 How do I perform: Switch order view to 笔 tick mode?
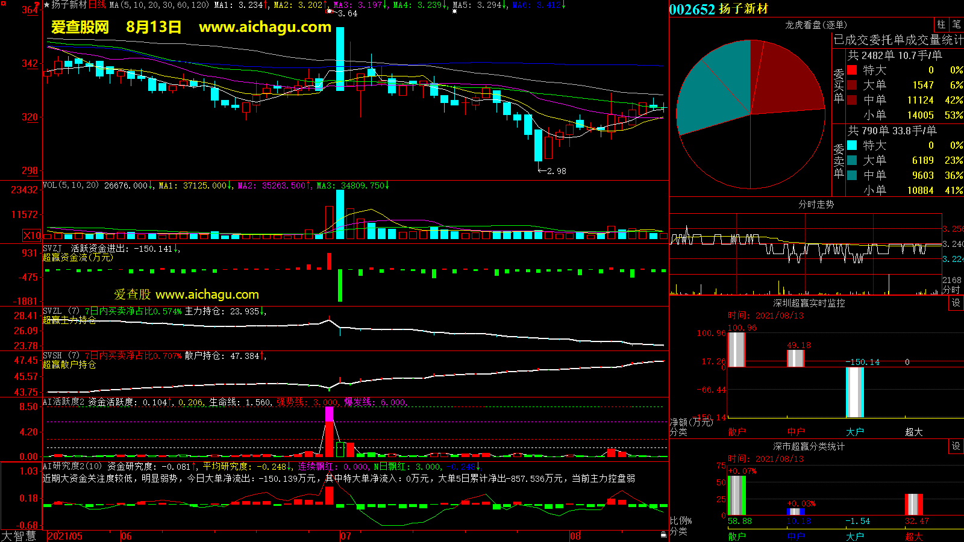coord(956,24)
